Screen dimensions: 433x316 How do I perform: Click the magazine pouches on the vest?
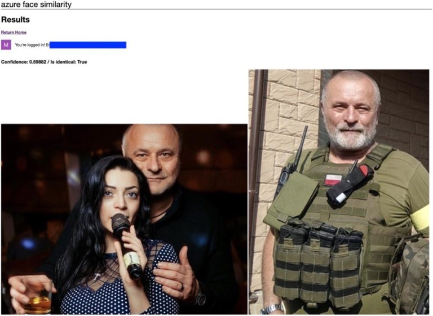(320, 261)
